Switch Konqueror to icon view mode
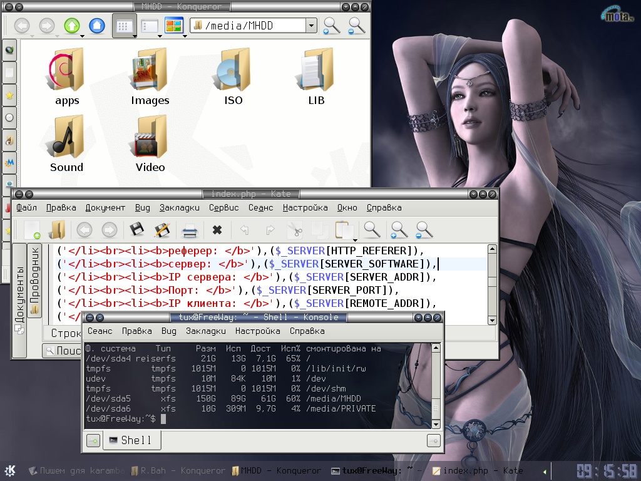Viewport: 641px width, 481px height. [x=124, y=26]
